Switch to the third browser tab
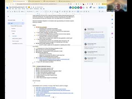The width and height of the screenshot is (132, 99). pyautogui.click(x=50, y=1)
